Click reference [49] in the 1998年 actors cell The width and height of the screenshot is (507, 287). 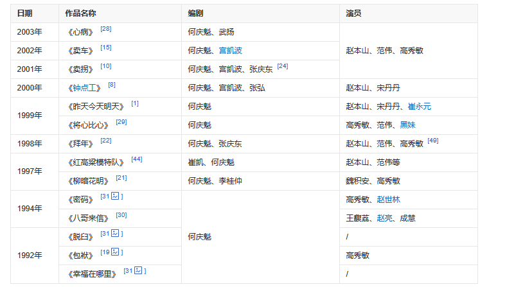coord(432,141)
